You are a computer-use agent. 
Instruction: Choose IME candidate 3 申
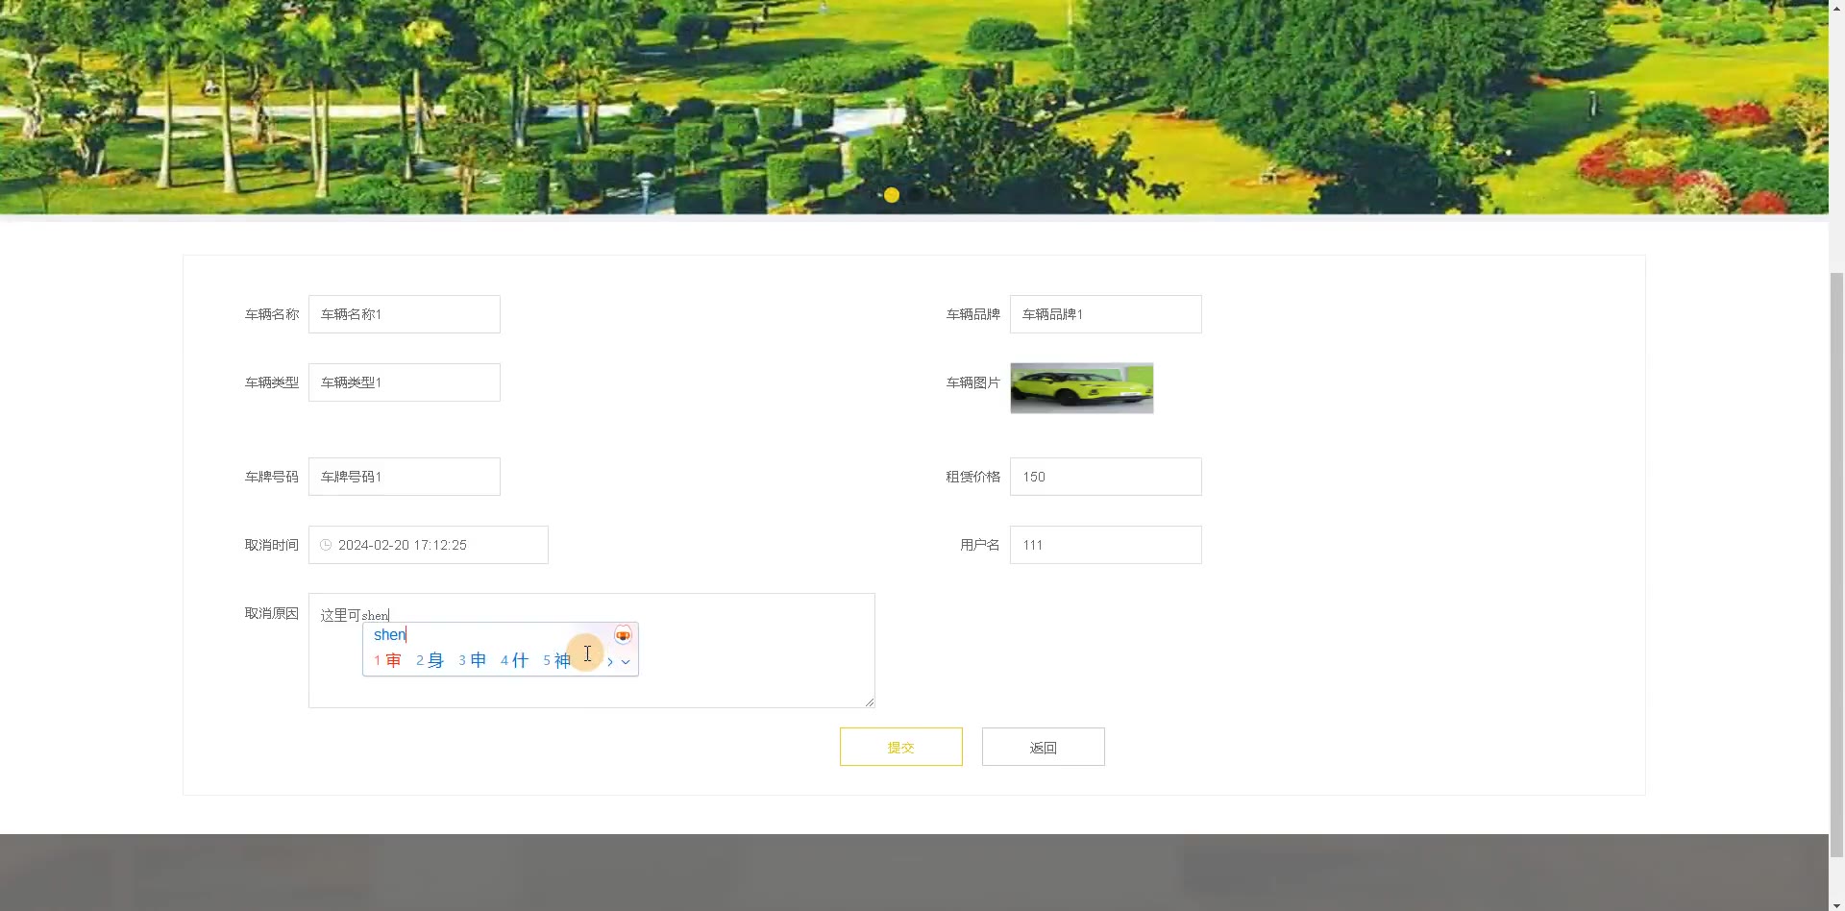pos(472,660)
